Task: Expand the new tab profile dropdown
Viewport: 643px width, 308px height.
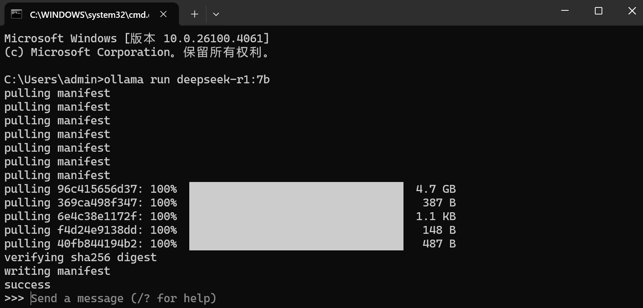Action: [x=216, y=14]
